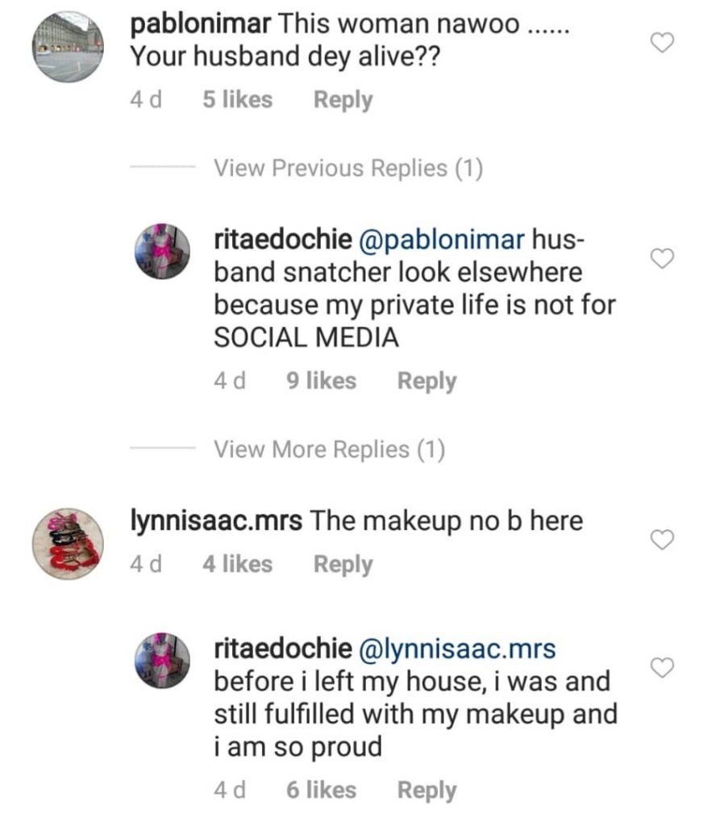Reply to lynnisaac.mrs comment

343,565
